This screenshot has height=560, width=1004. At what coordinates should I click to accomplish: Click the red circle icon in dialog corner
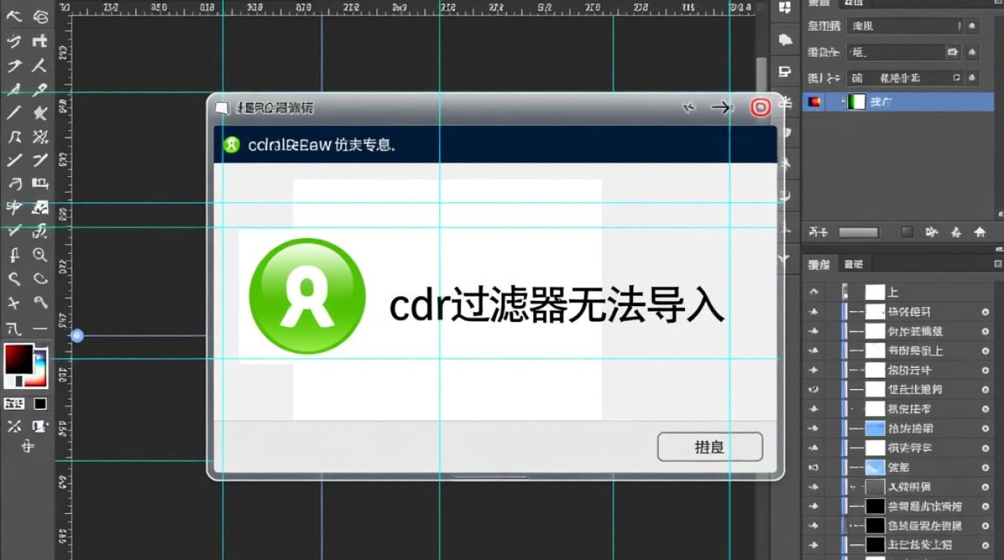(x=760, y=108)
